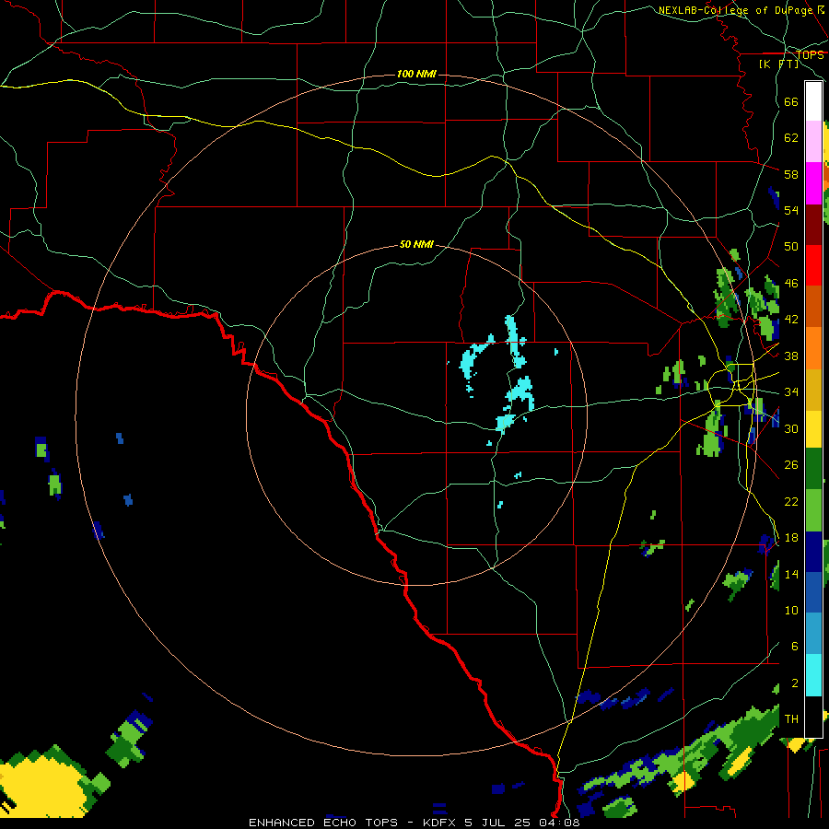This screenshot has width=829, height=829.
Task: Click the "14" legend value
Action: (791, 574)
